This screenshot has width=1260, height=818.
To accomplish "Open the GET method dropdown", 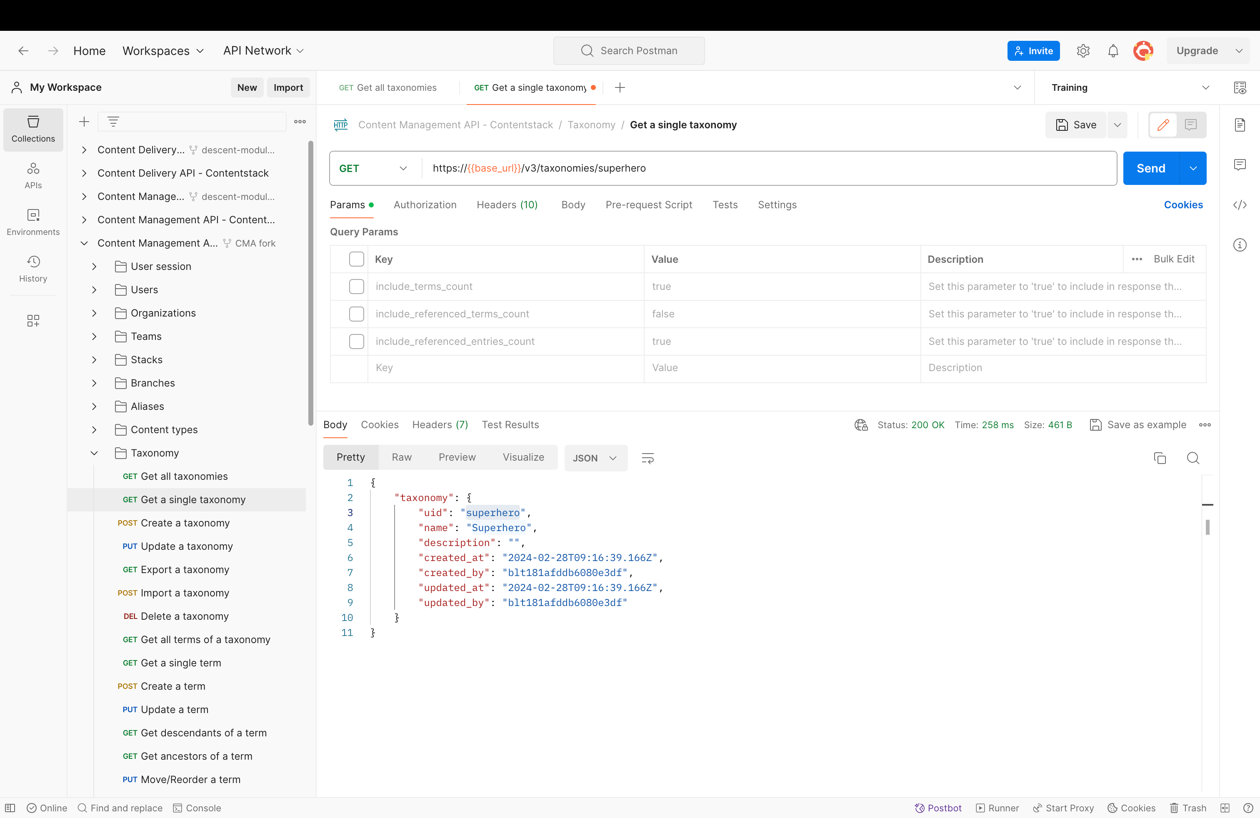I will (373, 168).
